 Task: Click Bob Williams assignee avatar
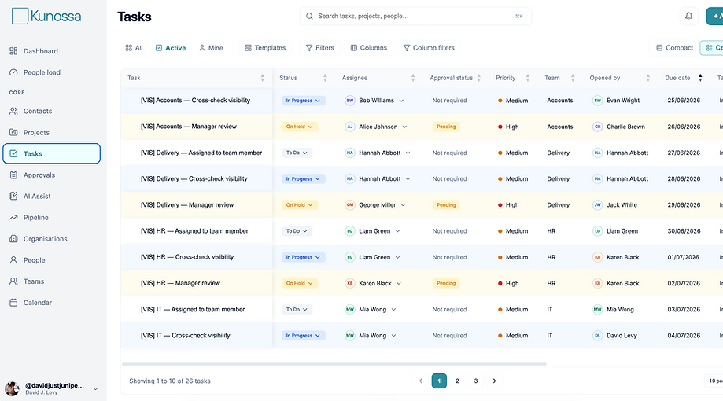coord(350,101)
